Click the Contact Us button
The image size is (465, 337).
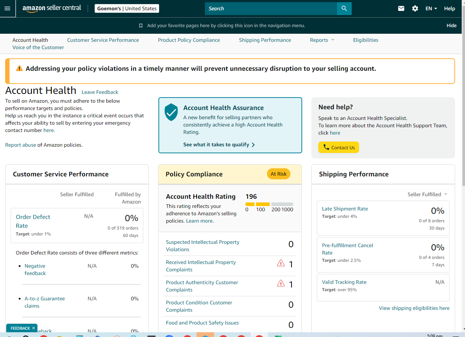338,147
